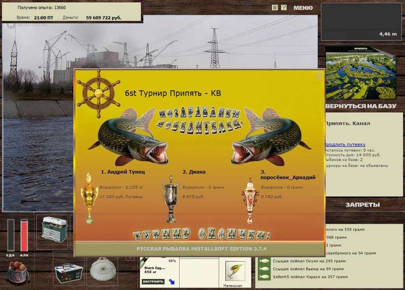Click result Водоросли - 2,125 кг
Viewport: 405px width, 290px height.
point(121,187)
